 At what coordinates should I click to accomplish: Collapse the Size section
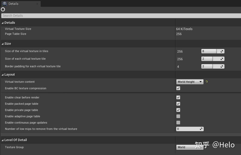3,44
